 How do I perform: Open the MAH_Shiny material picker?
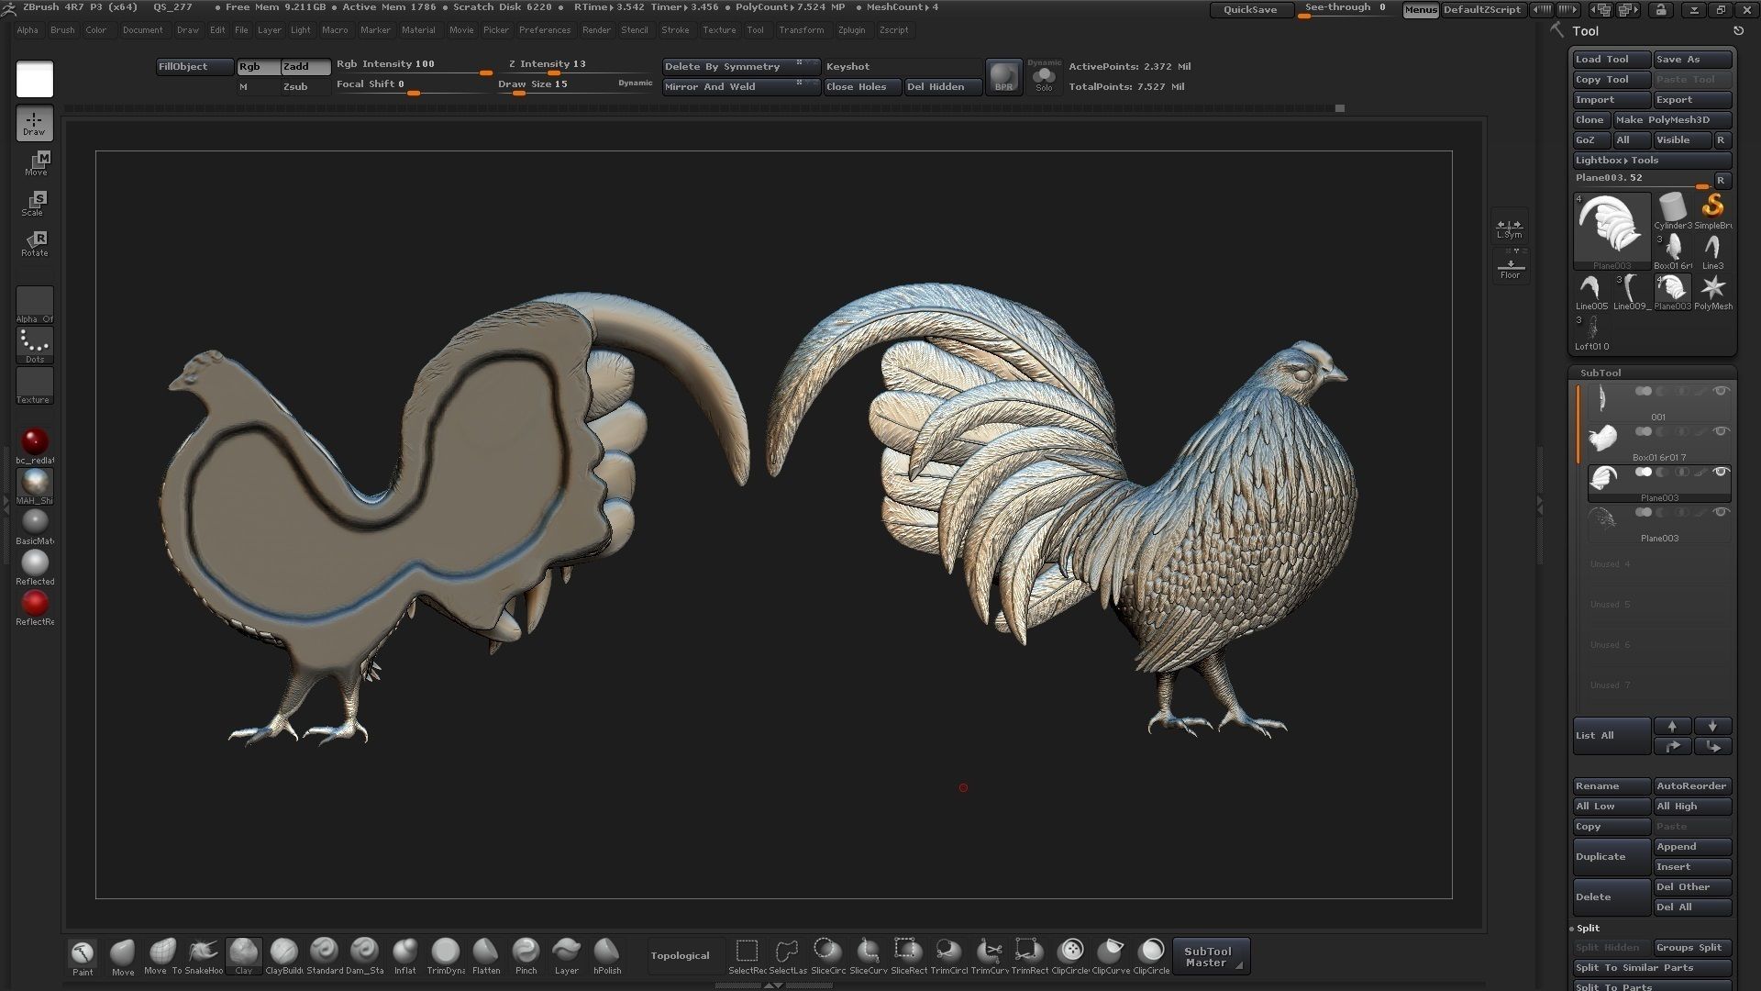click(x=35, y=486)
